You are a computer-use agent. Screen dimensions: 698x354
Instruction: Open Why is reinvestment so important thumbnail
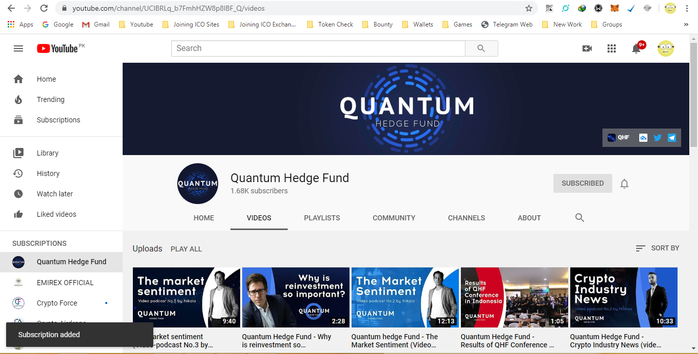click(296, 297)
